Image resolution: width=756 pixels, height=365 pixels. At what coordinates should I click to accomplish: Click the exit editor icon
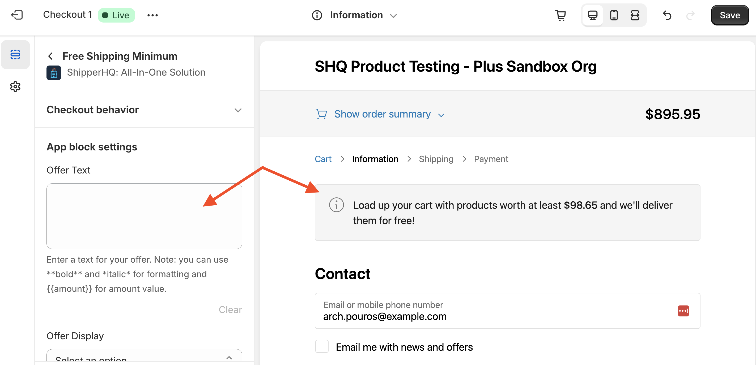tap(17, 15)
